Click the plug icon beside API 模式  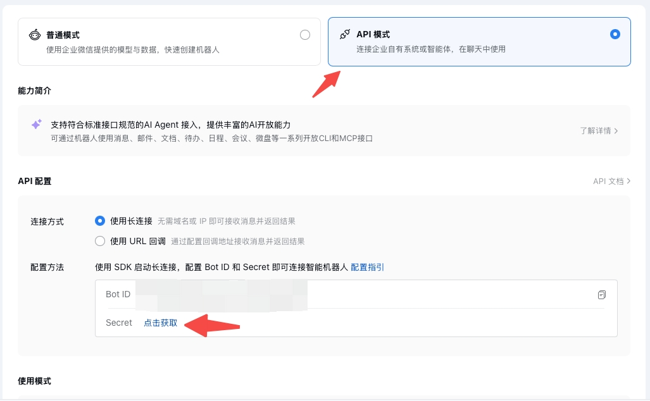tap(345, 34)
